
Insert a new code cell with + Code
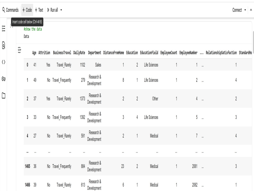coord(27,10)
